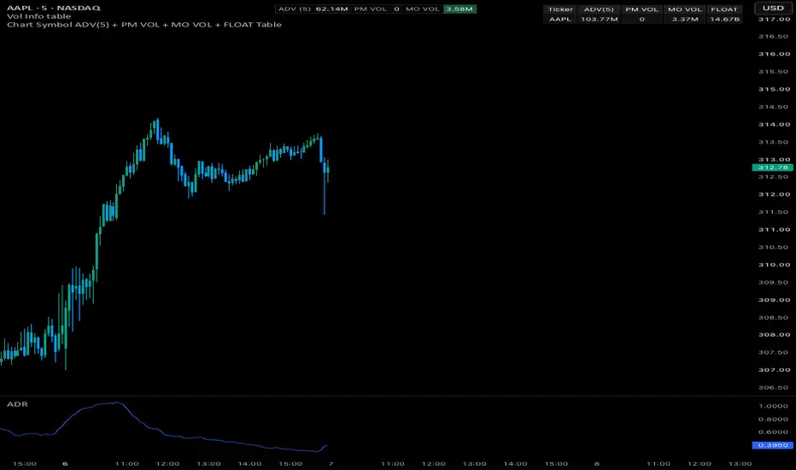The image size is (796, 470).
Task: Click the 1.0000 ADR scale label
Action: click(x=773, y=406)
